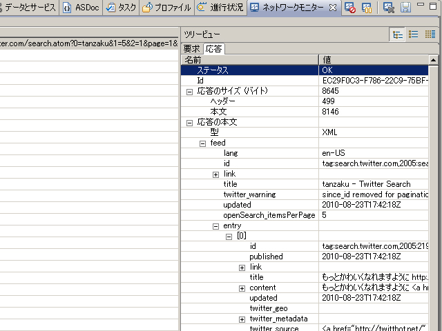Expand the content node

click(x=242, y=288)
